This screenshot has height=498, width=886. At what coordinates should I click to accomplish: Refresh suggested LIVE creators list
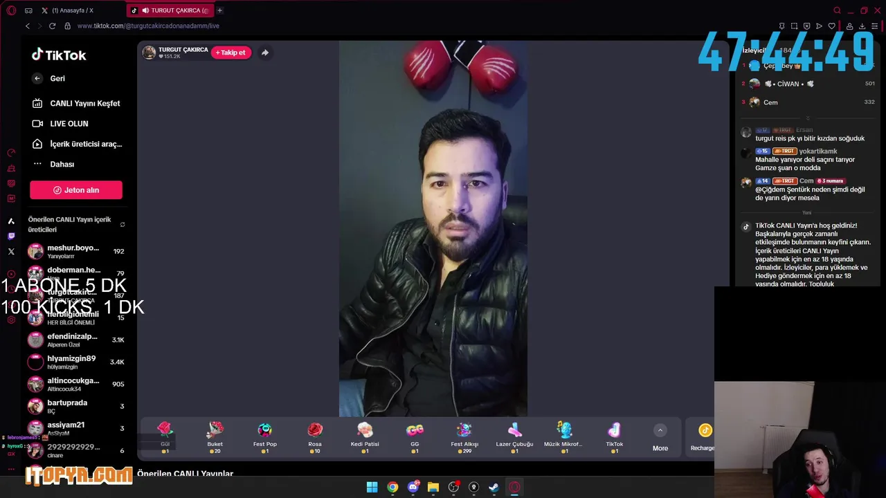click(123, 225)
